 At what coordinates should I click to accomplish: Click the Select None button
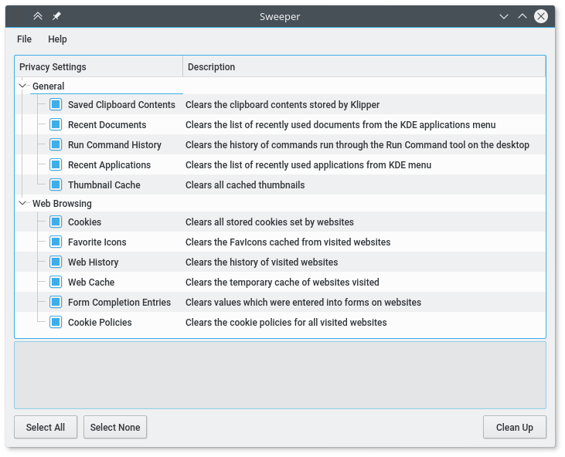click(115, 427)
